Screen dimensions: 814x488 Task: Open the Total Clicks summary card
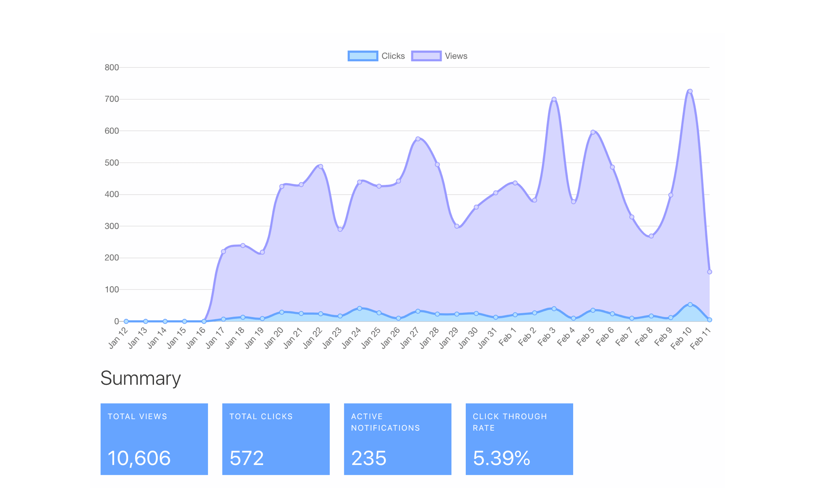click(x=276, y=439)
